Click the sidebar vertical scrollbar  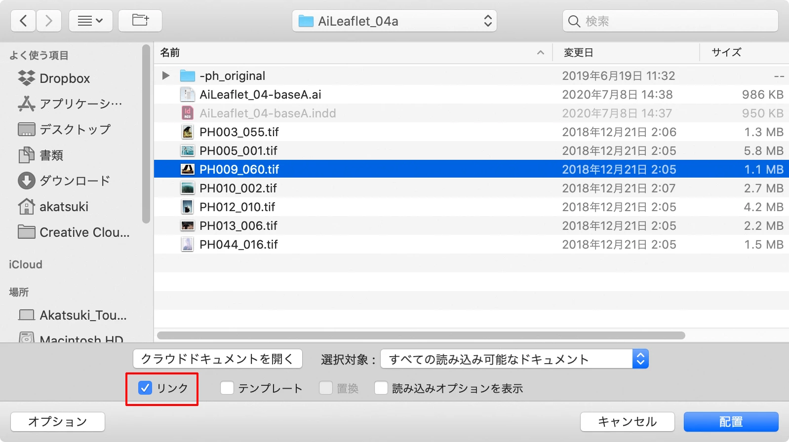tap(146, 134)
